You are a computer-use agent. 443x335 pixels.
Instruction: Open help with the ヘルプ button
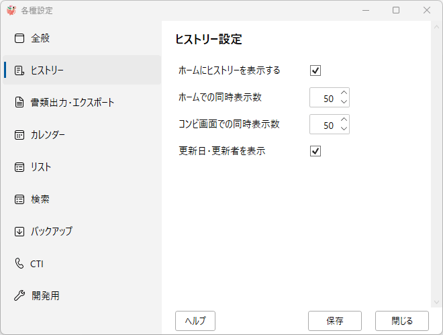pos(195,321)
